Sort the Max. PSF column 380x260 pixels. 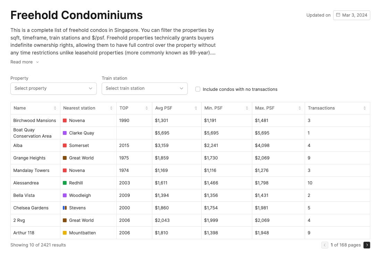[299, 108]
